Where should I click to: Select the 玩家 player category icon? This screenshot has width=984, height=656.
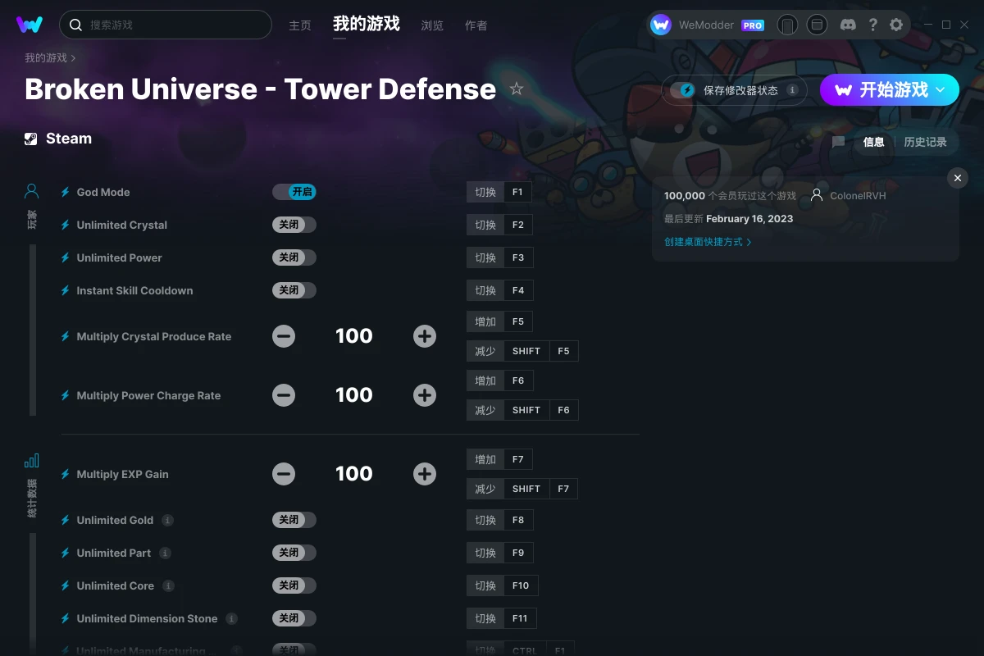(32, 192)
